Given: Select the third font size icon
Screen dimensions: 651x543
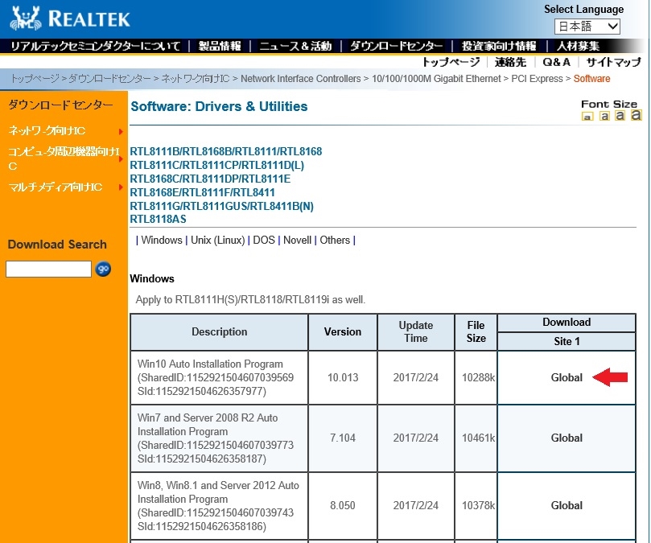Looking at the screenshot, I should point(620,115).
